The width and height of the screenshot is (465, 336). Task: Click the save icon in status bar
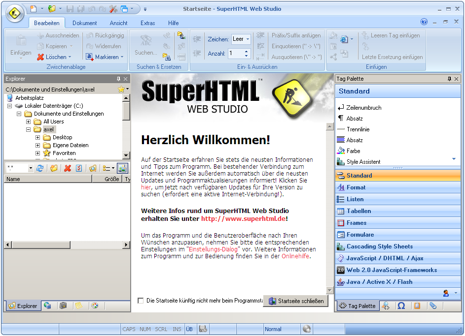tap(203, 329)
